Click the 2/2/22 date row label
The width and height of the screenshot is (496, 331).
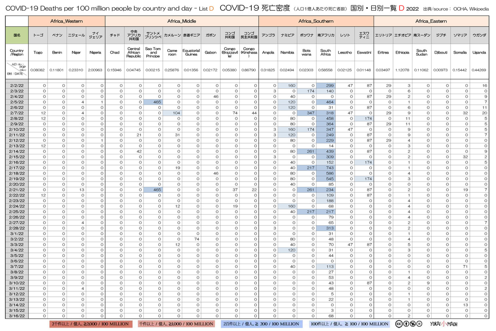[17, 85]
